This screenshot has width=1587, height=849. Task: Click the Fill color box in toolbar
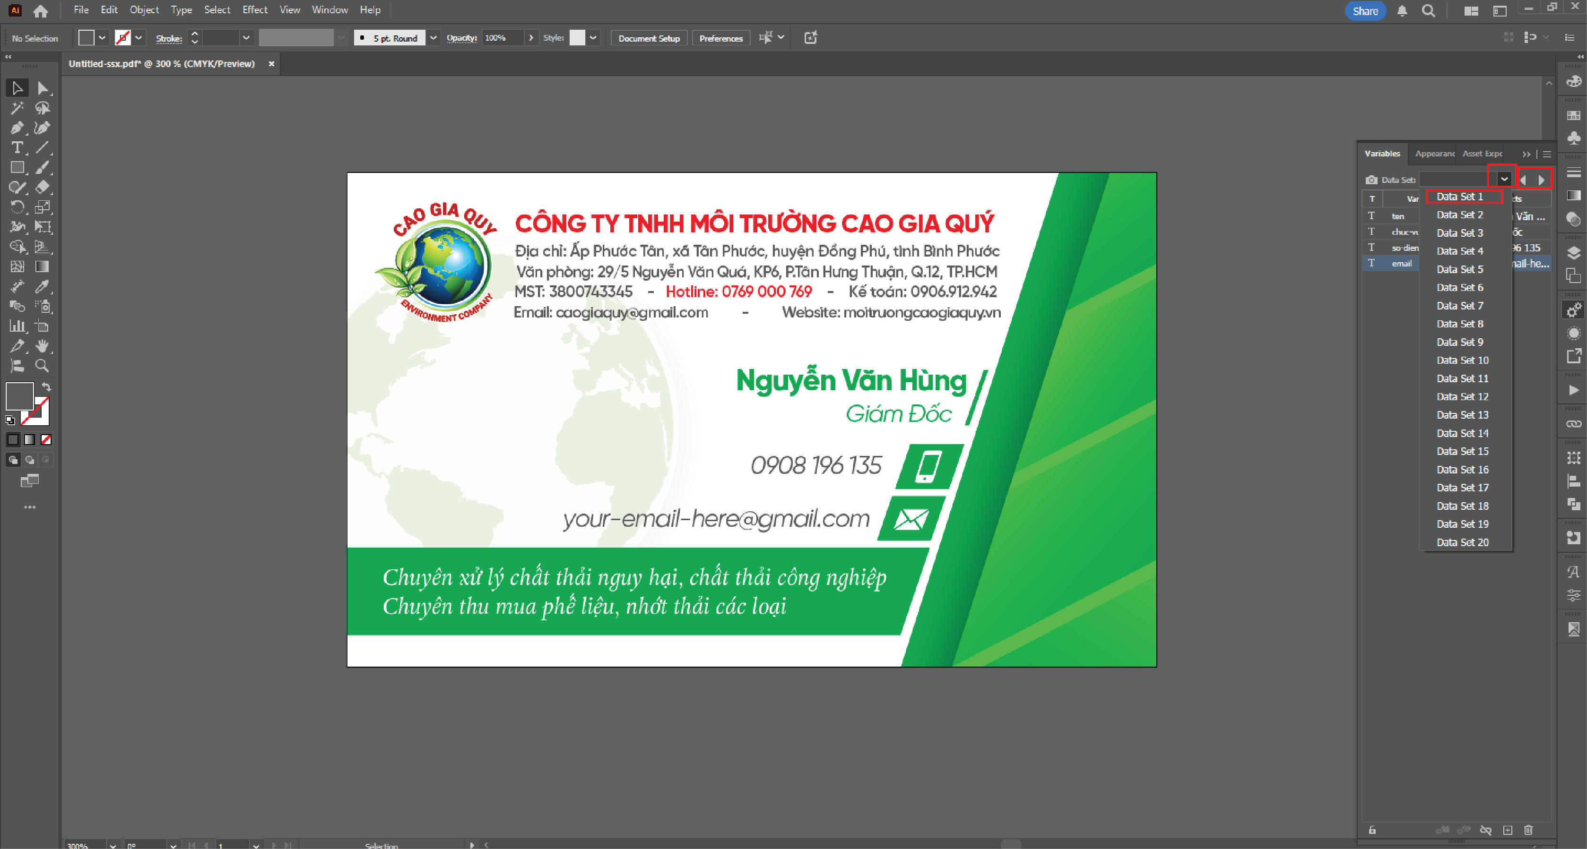coord(20,396)
